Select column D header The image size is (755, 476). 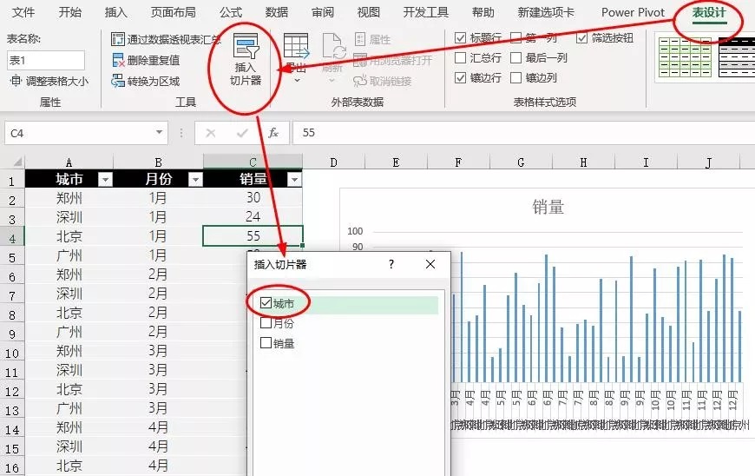coord(334,162)
